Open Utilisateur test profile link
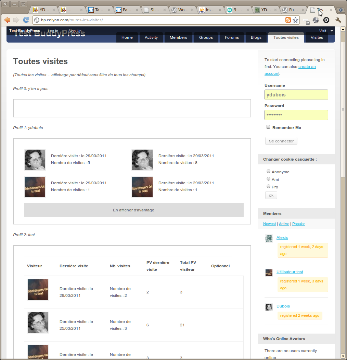Image resolution: width=347 pixels, height=360 pixels. 290,272
